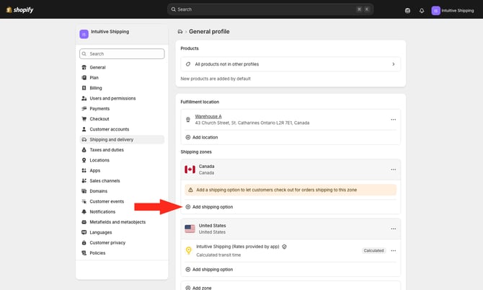The width and height of the screenshot is (483, 290).
Task: Click Add shipping option under Canada
Action: pos(209,207)
